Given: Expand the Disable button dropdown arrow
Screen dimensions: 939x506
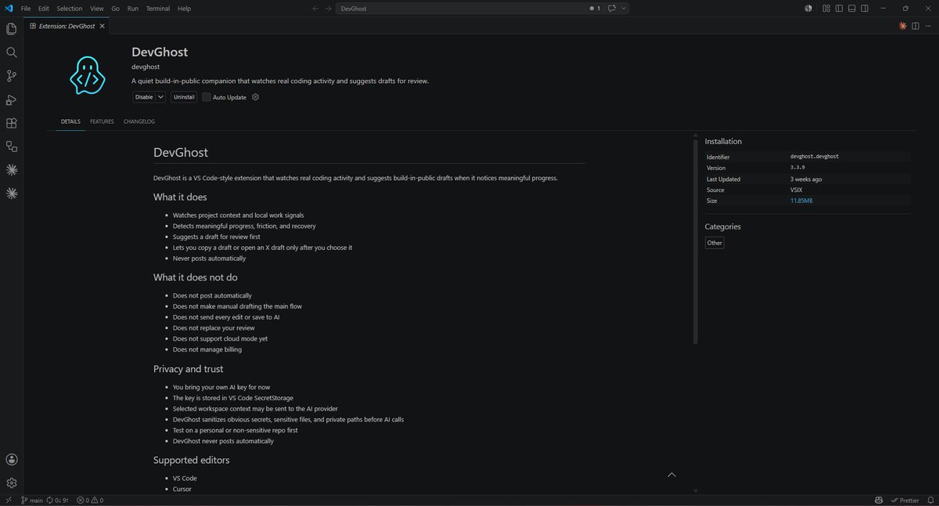Looking at the screenshot, I should click(x=161, y=97).
